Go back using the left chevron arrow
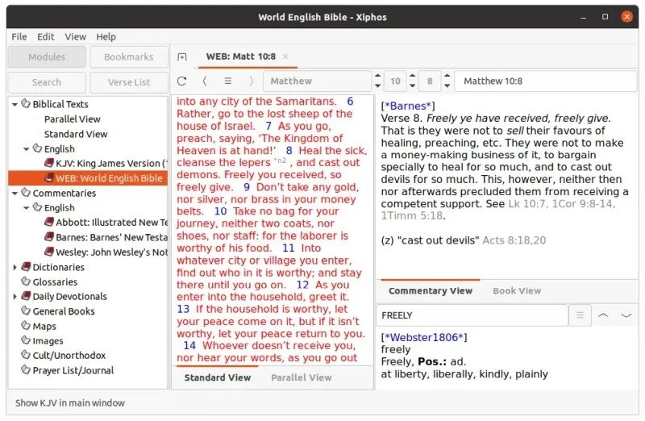 coord(205,81)
